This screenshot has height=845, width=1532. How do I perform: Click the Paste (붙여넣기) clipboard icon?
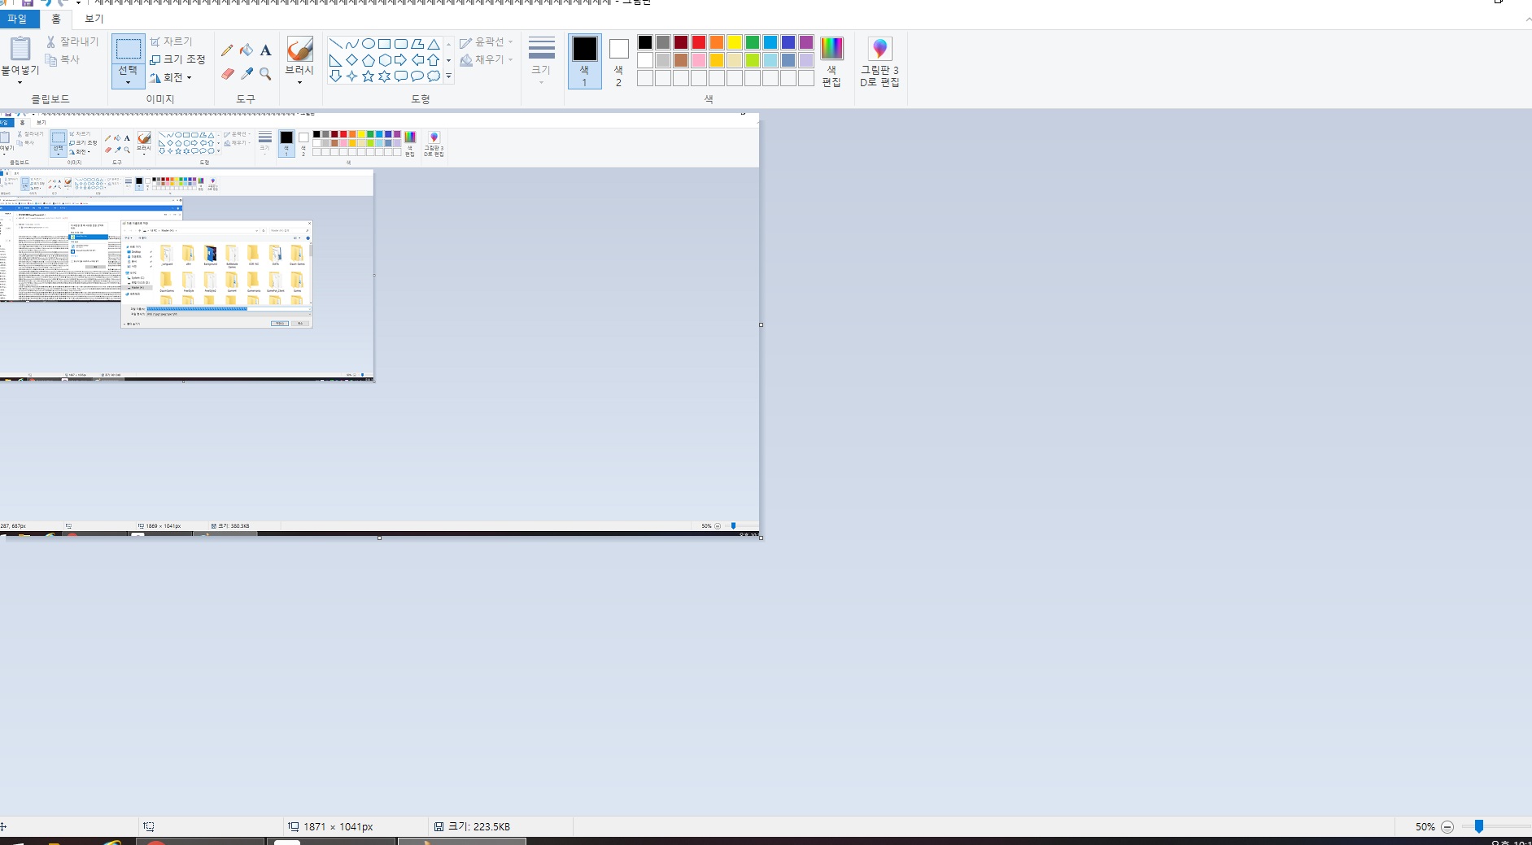pyautogui.click(x=20, y=49)
